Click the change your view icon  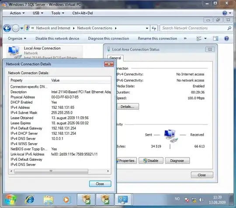199,39
